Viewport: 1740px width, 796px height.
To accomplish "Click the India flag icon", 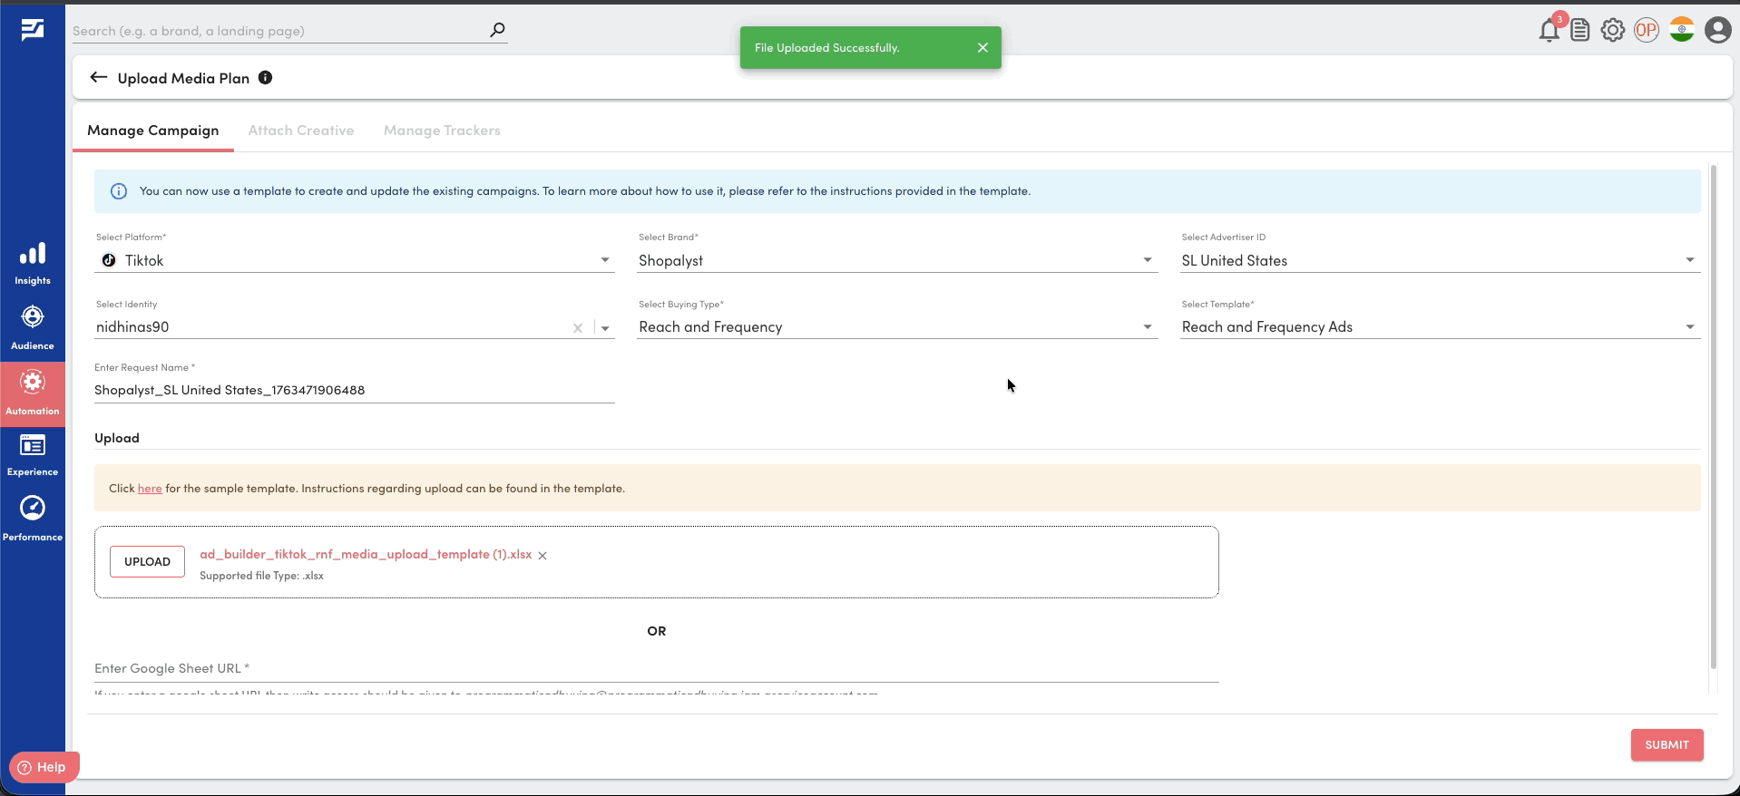I will 1682,30.
